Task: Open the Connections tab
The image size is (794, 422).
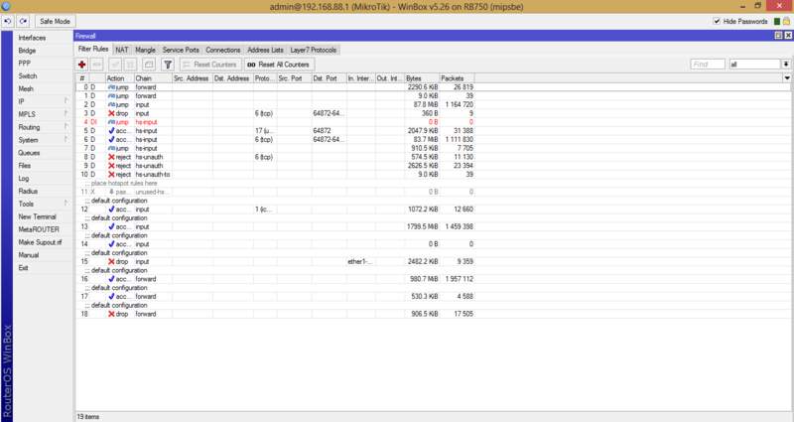Action: click(x=222, y=50)
